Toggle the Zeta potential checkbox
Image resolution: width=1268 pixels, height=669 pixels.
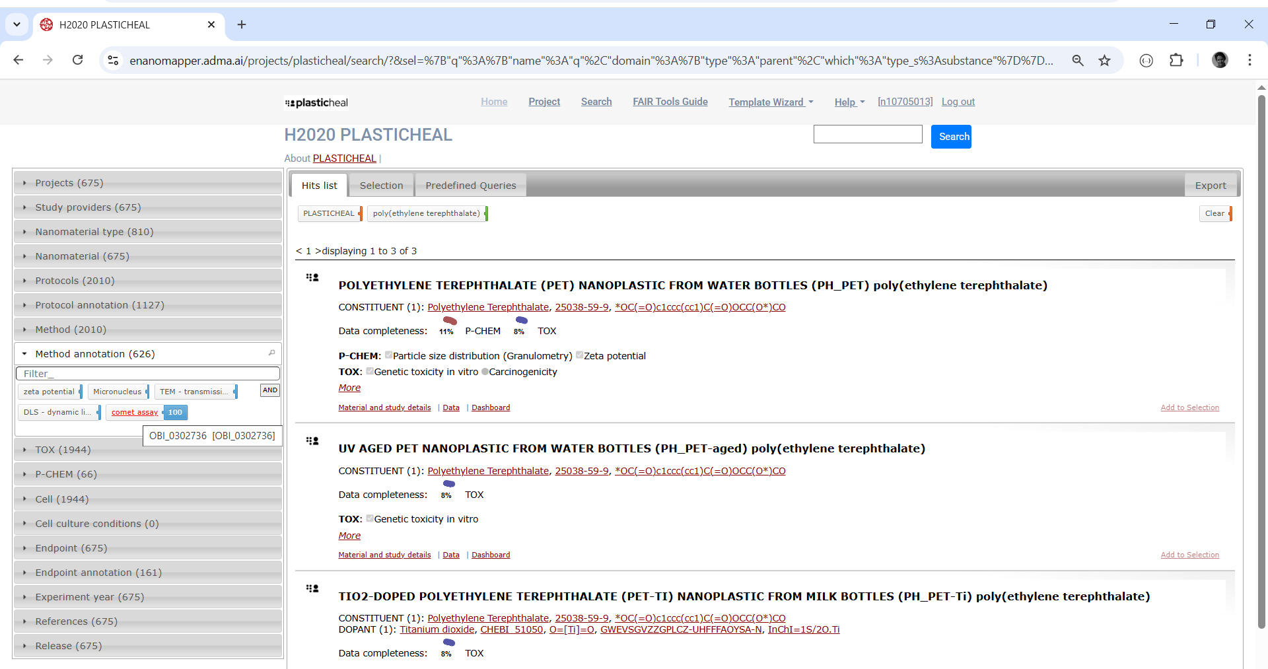[580, 355]
